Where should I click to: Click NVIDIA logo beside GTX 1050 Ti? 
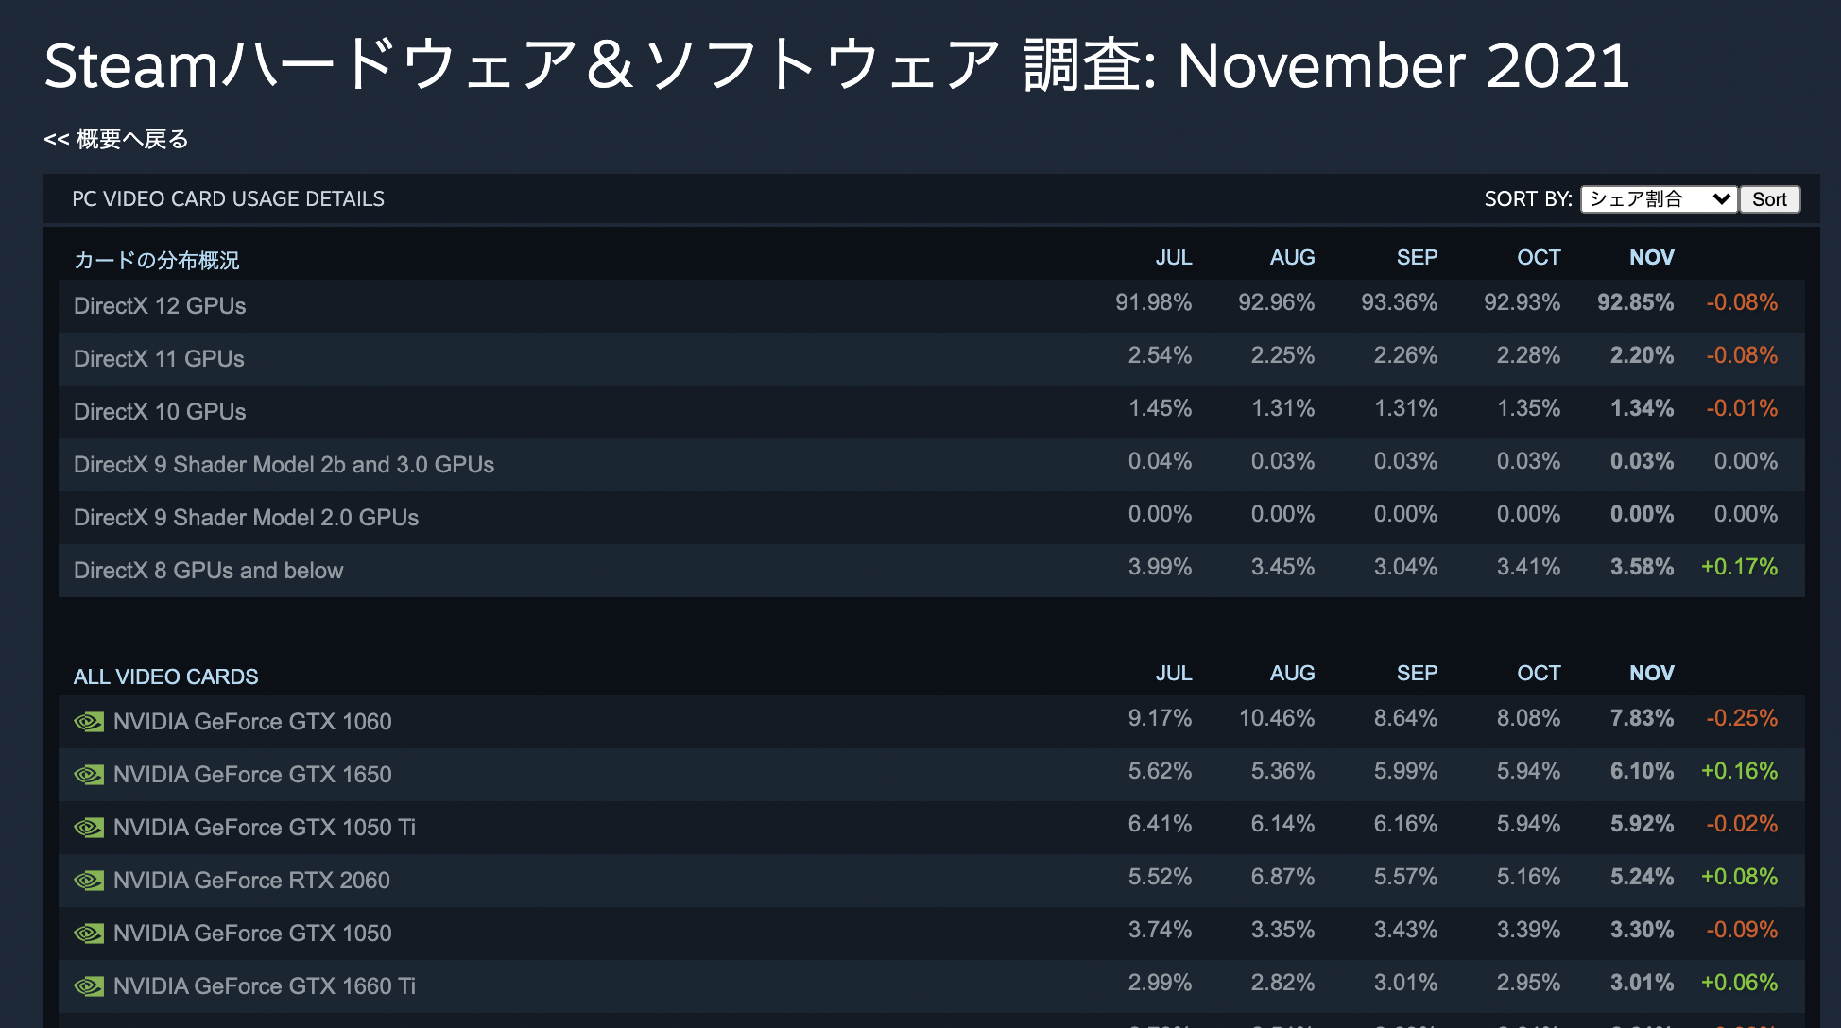click(89, 828)
